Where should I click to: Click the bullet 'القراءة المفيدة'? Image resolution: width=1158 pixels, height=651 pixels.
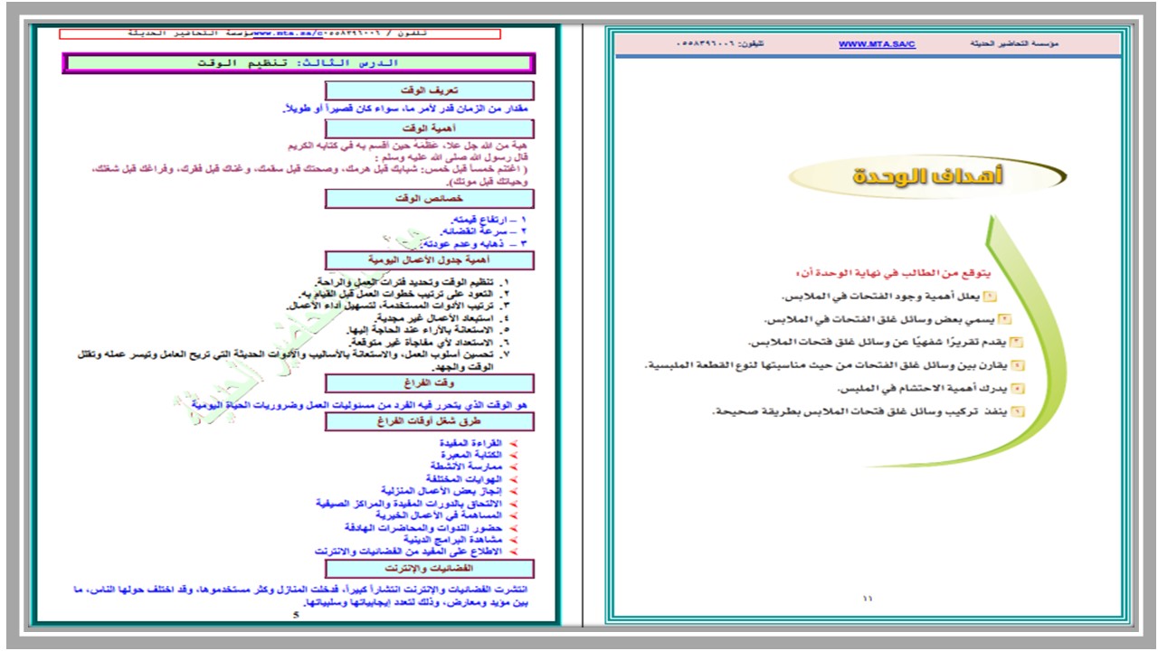coord(471,445)
